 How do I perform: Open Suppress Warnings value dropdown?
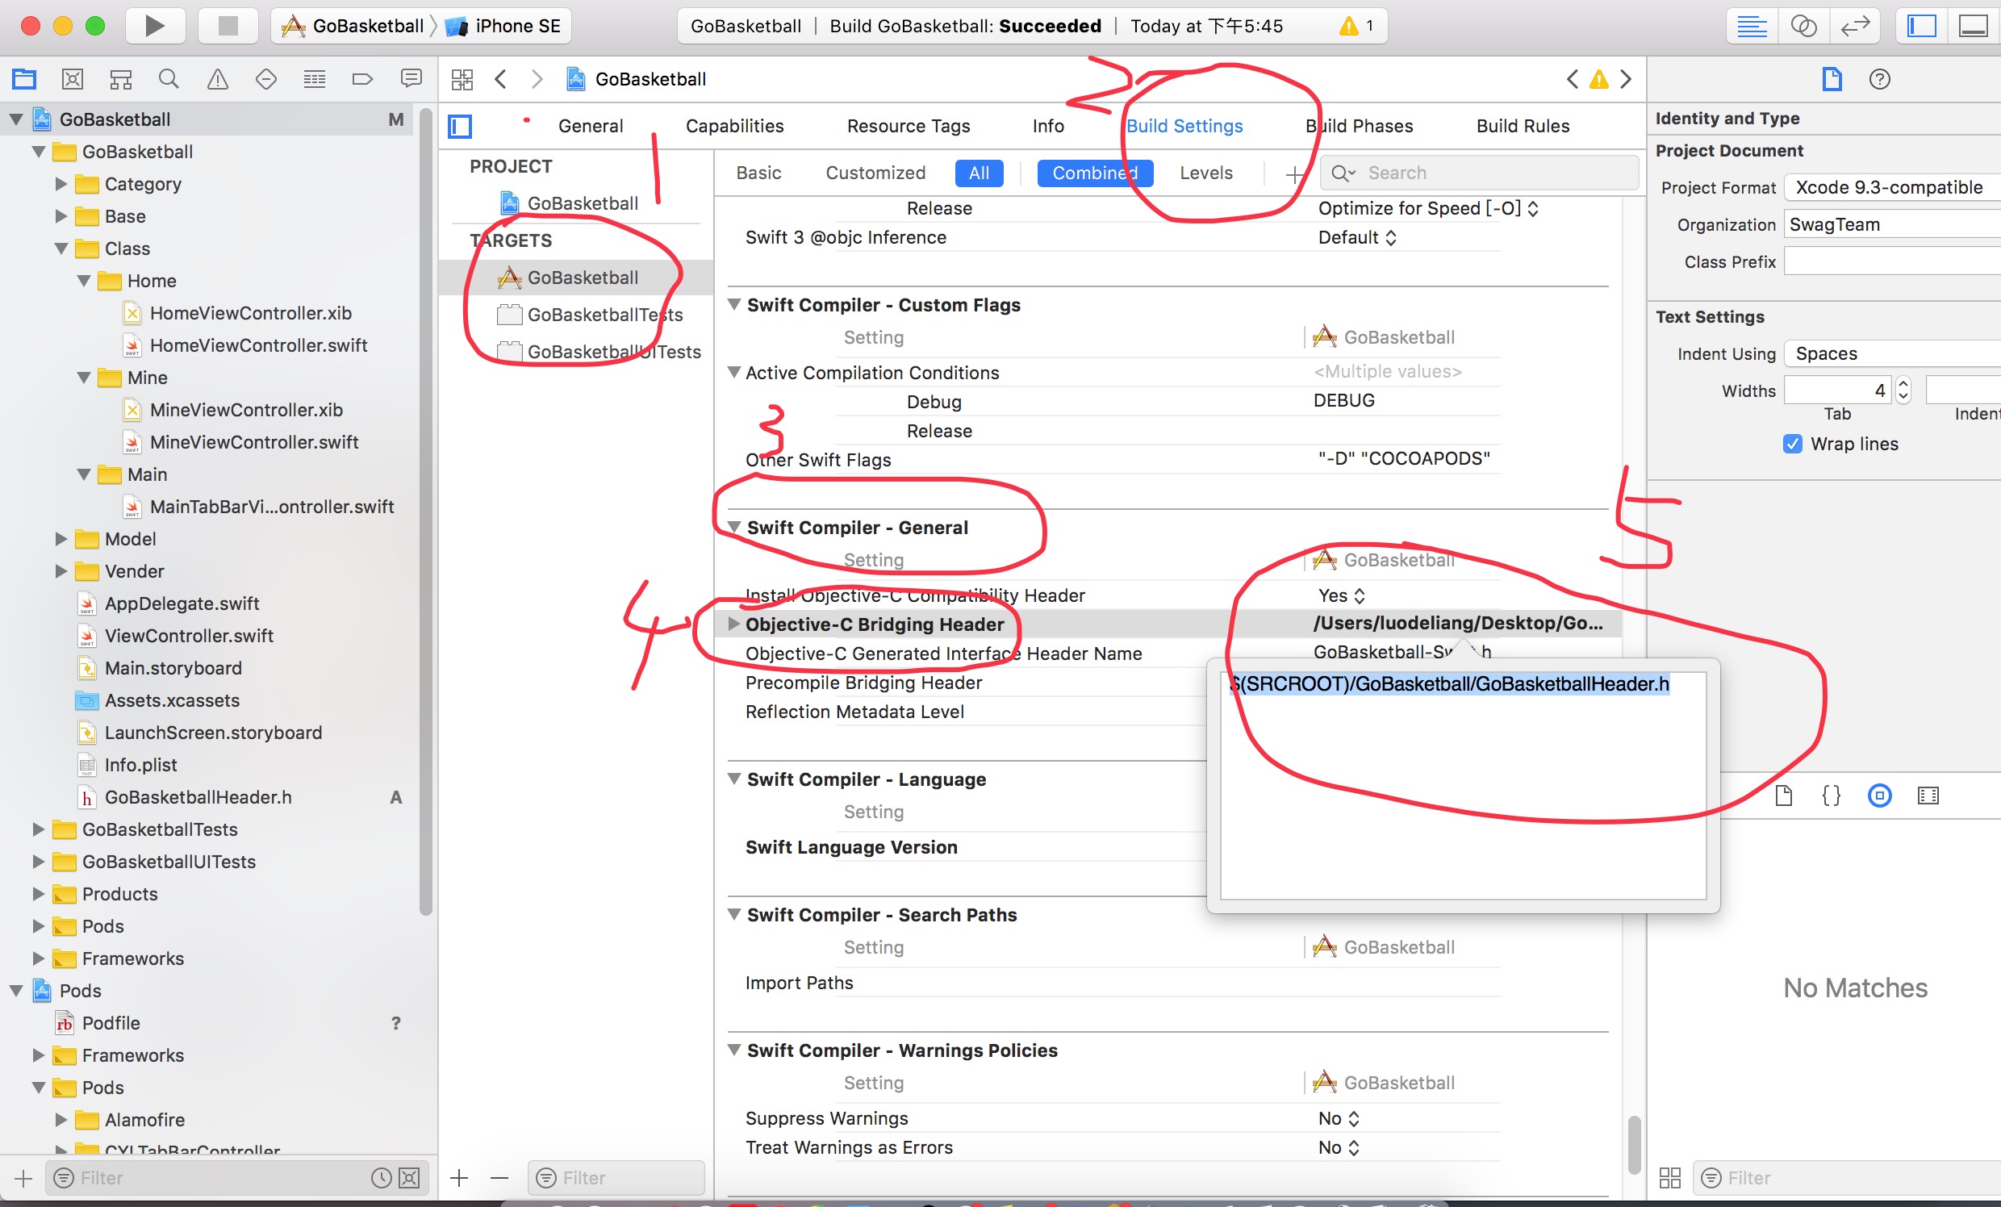coord(1339,1118)
